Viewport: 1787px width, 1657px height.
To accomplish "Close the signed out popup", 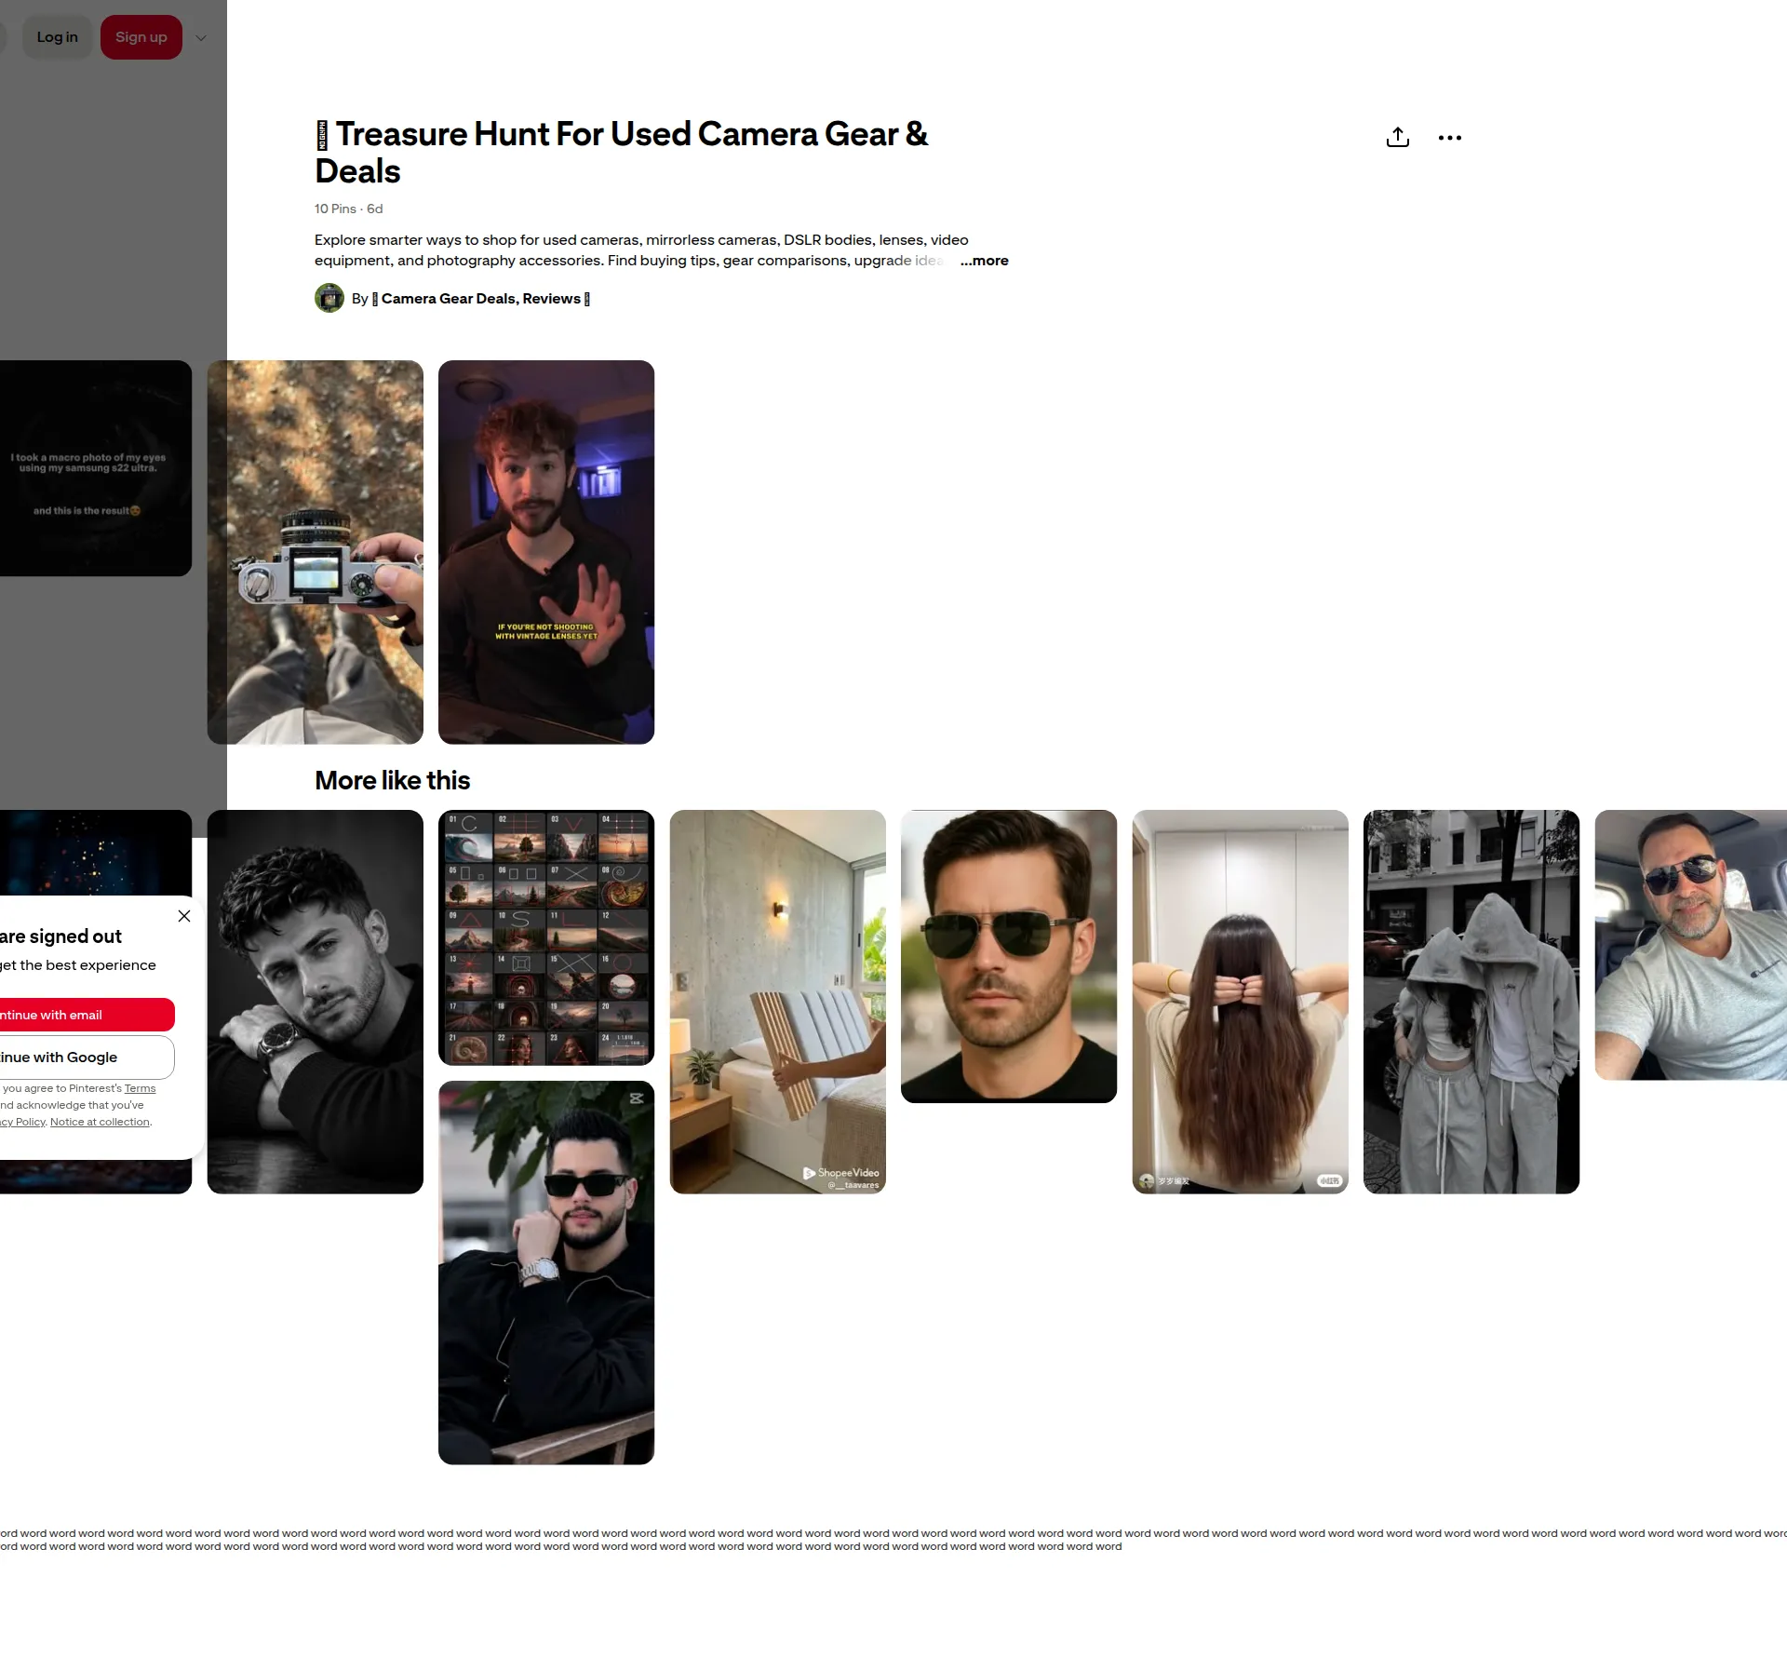I will [x=184, y=916].
